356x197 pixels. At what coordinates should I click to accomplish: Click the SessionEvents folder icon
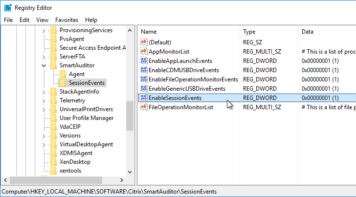[x=63, y=83]
